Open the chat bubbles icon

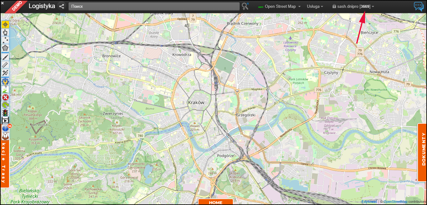coord(419,6)
